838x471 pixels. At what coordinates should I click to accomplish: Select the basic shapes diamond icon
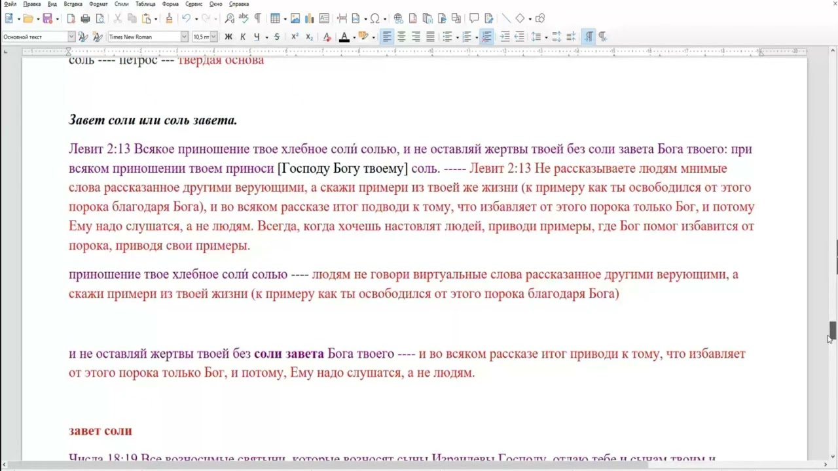[520, 18]
